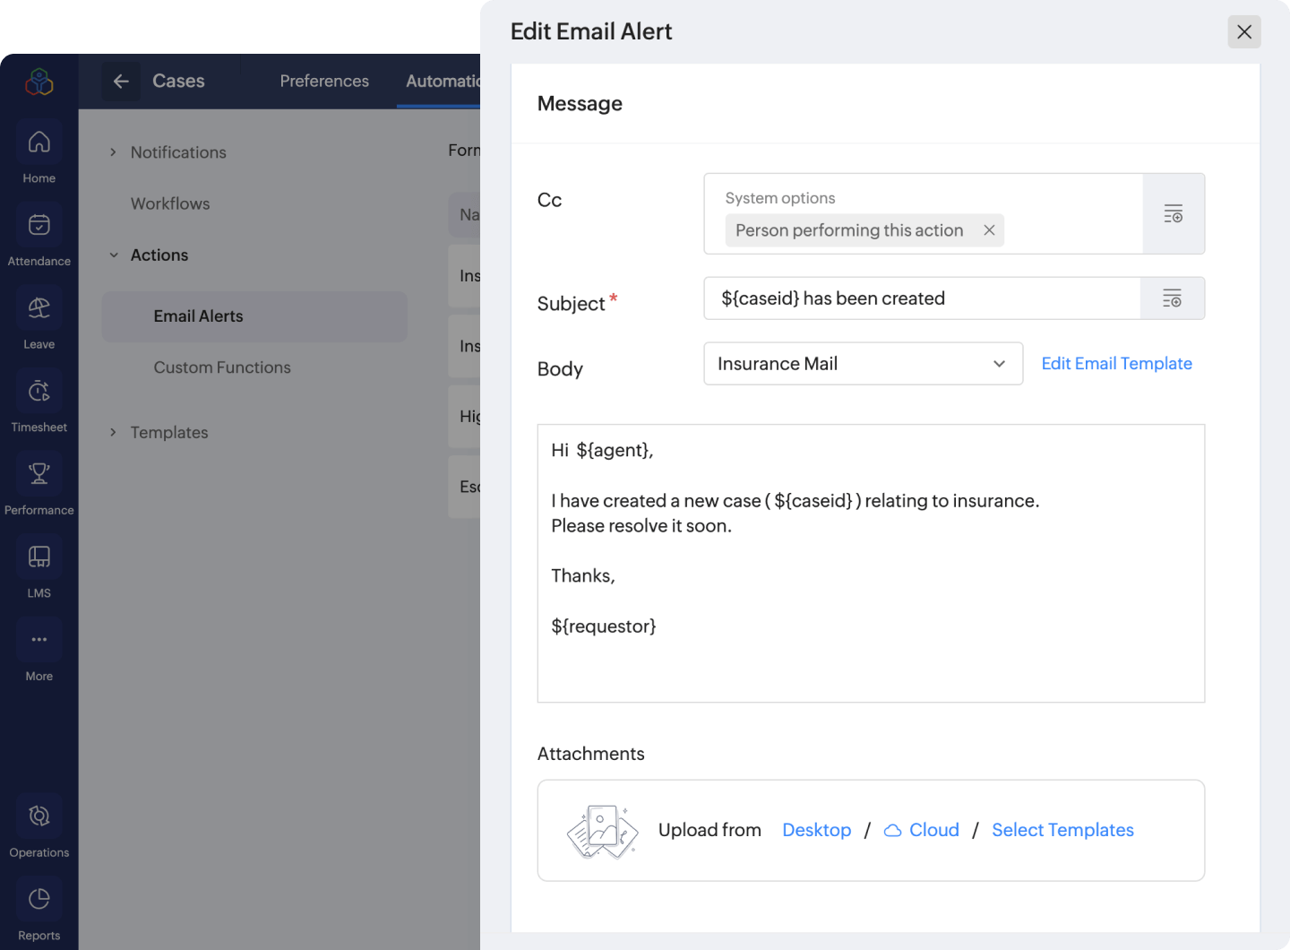Open the Performance trophy icon
1290x950 pixels.
(x=39, y=474)
